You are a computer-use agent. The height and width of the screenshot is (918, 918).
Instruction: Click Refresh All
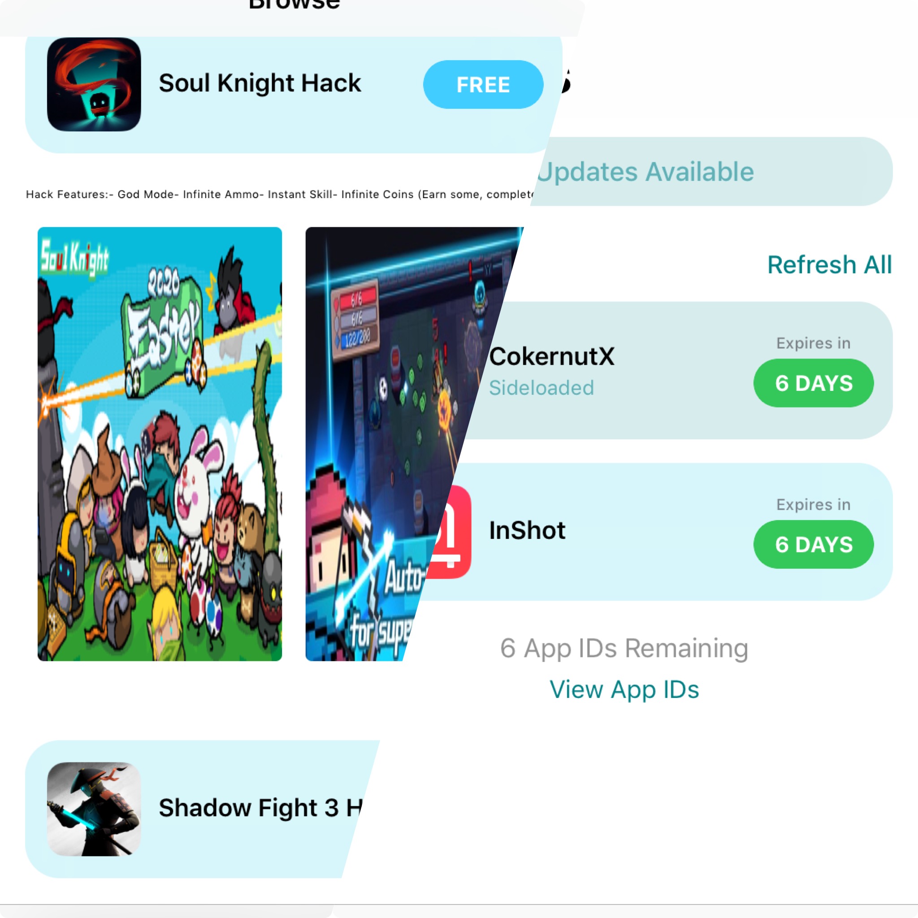click(830, 264)
